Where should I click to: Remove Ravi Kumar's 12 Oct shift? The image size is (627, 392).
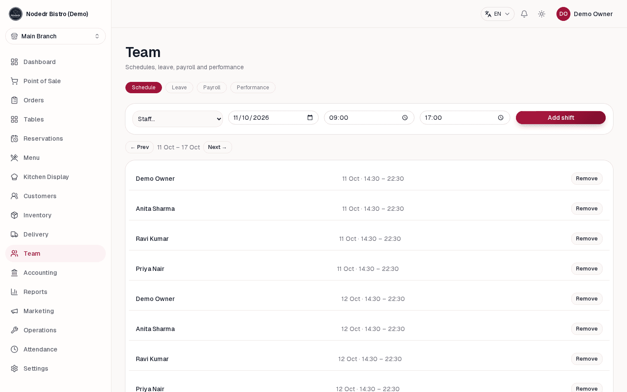point(587,359)
